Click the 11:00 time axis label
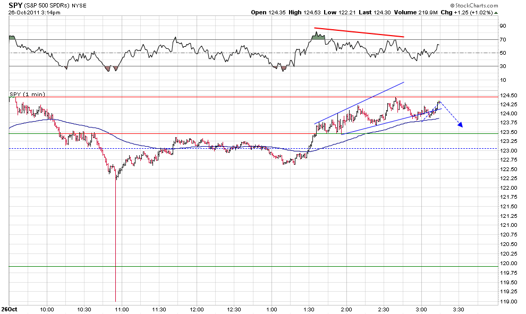 (x=122, y=309)
